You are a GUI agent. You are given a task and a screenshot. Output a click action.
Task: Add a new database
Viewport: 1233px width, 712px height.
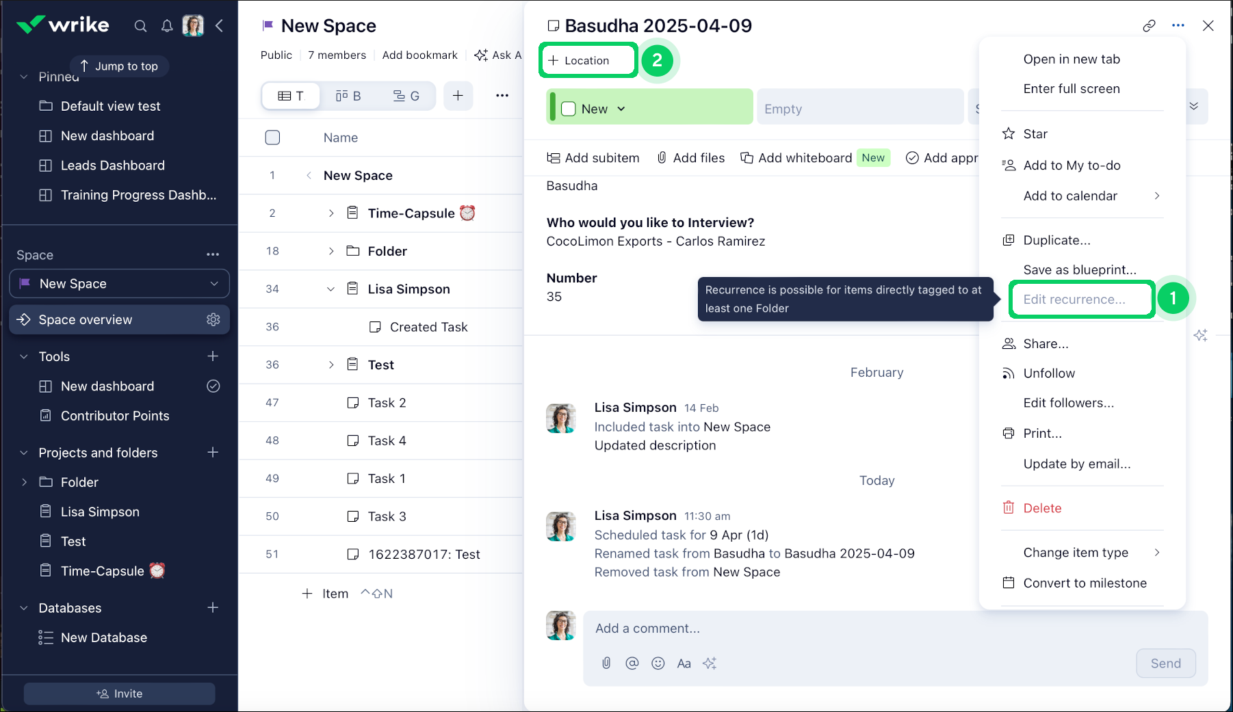tap(213, 608)
